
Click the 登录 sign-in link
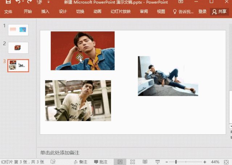(x=202, y=11)
